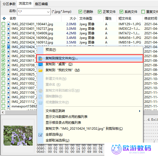Click the check icon beside 全部选择

click(41, 135)
